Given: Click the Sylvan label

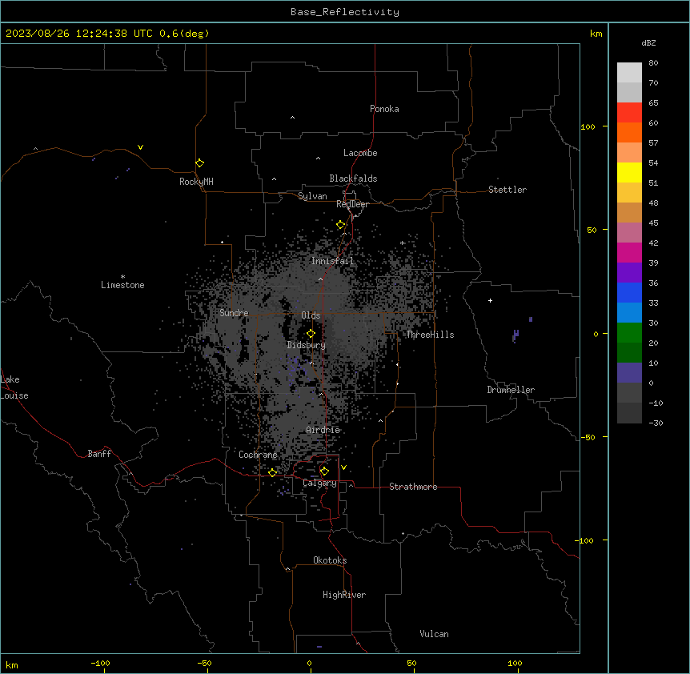Looking at the screenshot, I should pyautogui.click(x=312, y=196).
